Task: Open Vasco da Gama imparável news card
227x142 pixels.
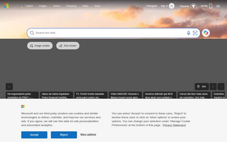Action: [x=56, y=95]
